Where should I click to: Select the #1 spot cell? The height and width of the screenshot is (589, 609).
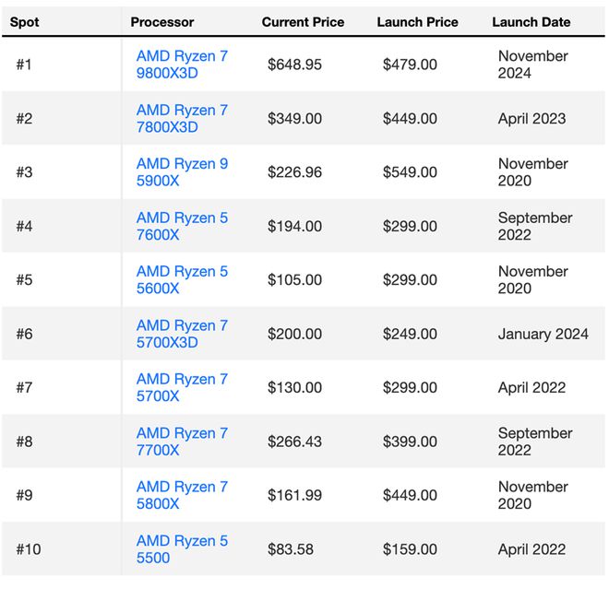[x=24, y=65]
